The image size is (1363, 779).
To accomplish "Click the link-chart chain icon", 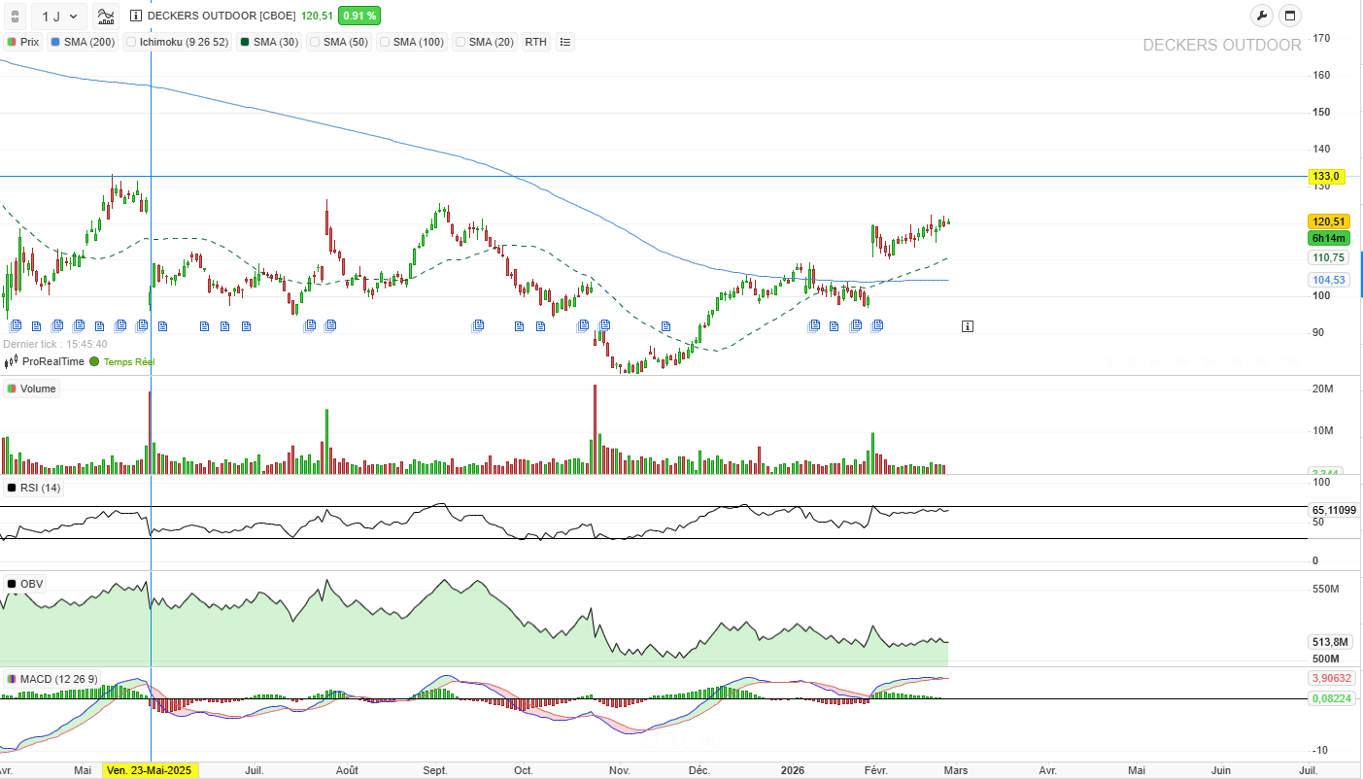I will [x=14, y=17].
